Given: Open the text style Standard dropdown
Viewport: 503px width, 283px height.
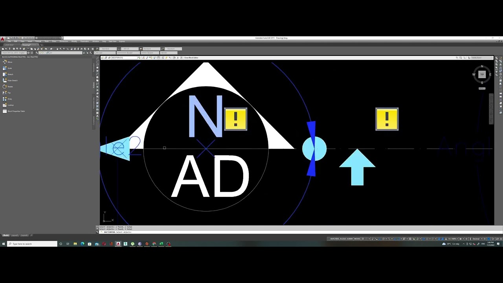Looking at the screenshot, I should click(x=108, y=49).
